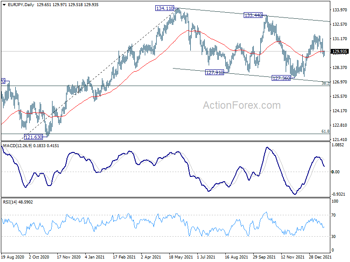The height and width of the screenshot is (262, 350).
Task: Select the 127.910 price low label
Action: tap(214, 72)
